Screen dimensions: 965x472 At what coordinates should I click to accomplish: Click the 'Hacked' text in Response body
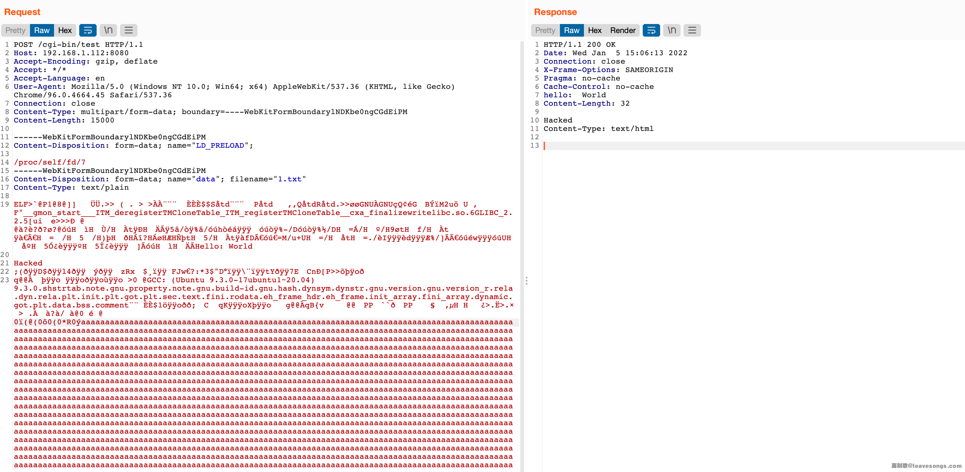point(558,120)
